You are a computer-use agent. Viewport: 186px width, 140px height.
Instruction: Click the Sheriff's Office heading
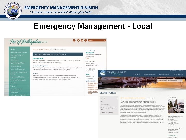[108, 93]
